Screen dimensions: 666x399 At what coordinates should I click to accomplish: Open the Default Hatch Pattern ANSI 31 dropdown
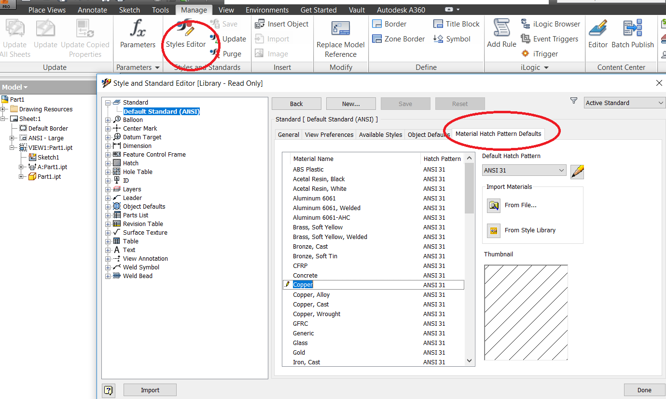[x=524, y=170]
